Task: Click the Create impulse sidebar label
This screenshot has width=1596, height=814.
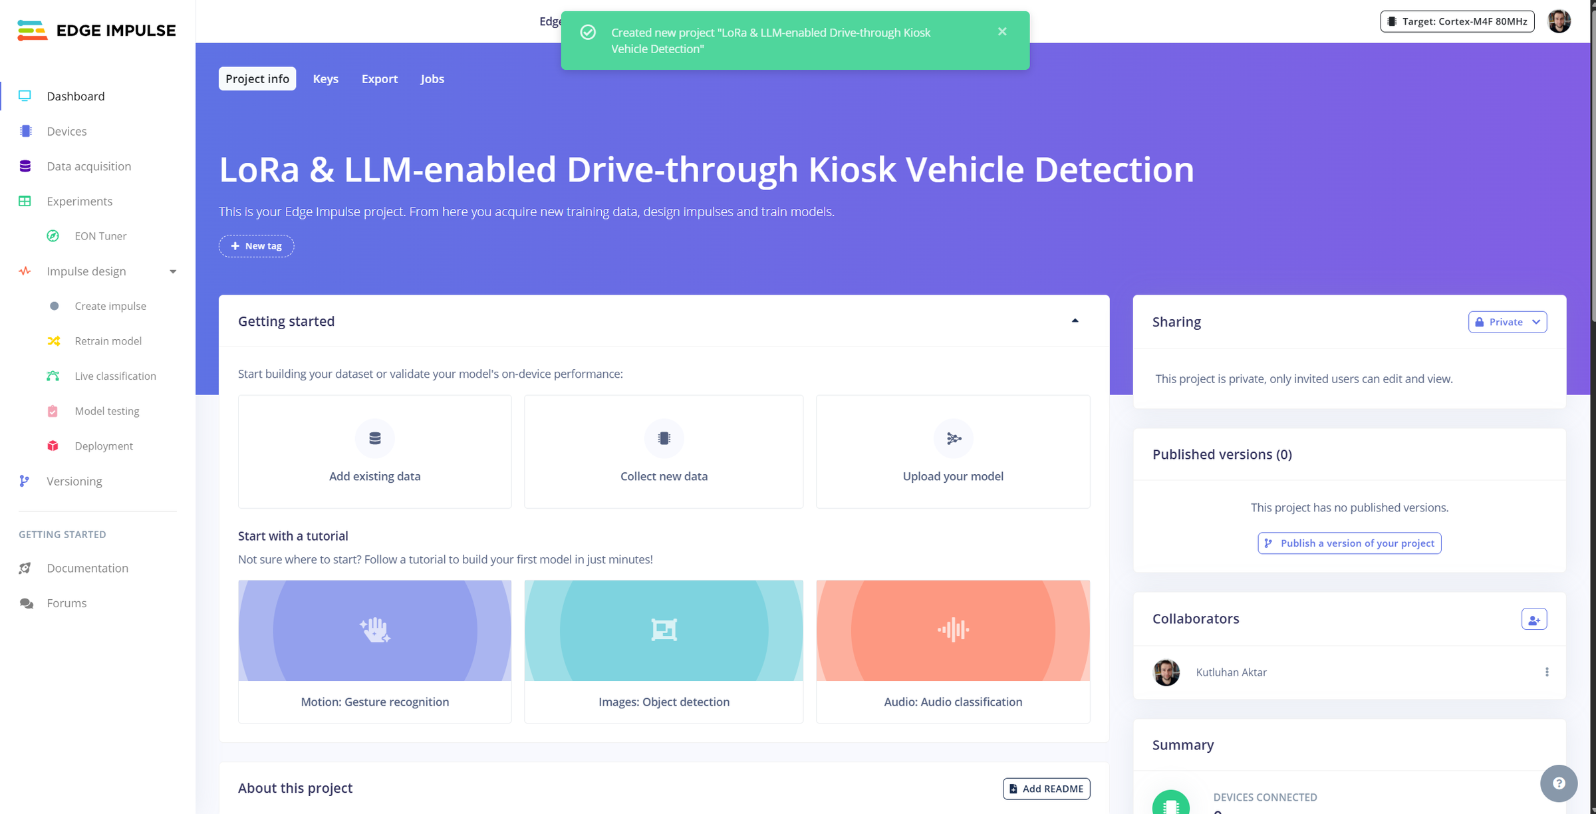Action: (x=110, y=306)
